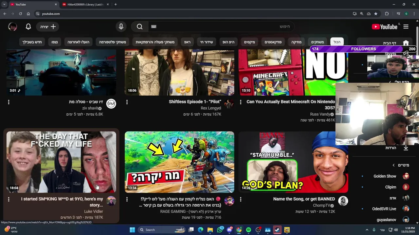
Task: Open the account avatar menu in YouTube
Action: point(12,27)
